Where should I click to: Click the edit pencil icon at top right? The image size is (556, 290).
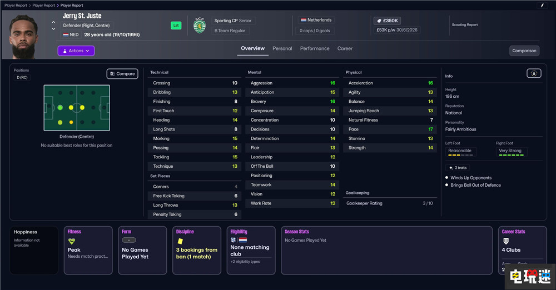[x=542, y=6]
